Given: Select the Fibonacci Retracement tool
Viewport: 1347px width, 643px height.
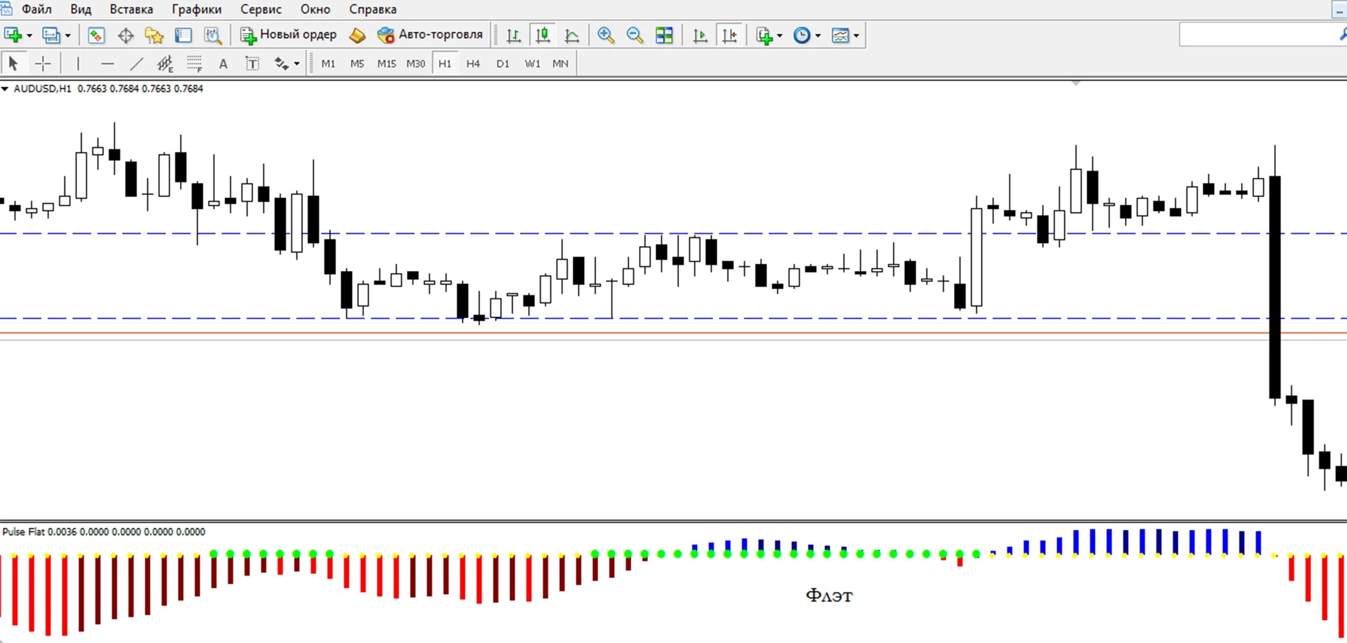Looking at the screenshot, I should tap(194, 64).
